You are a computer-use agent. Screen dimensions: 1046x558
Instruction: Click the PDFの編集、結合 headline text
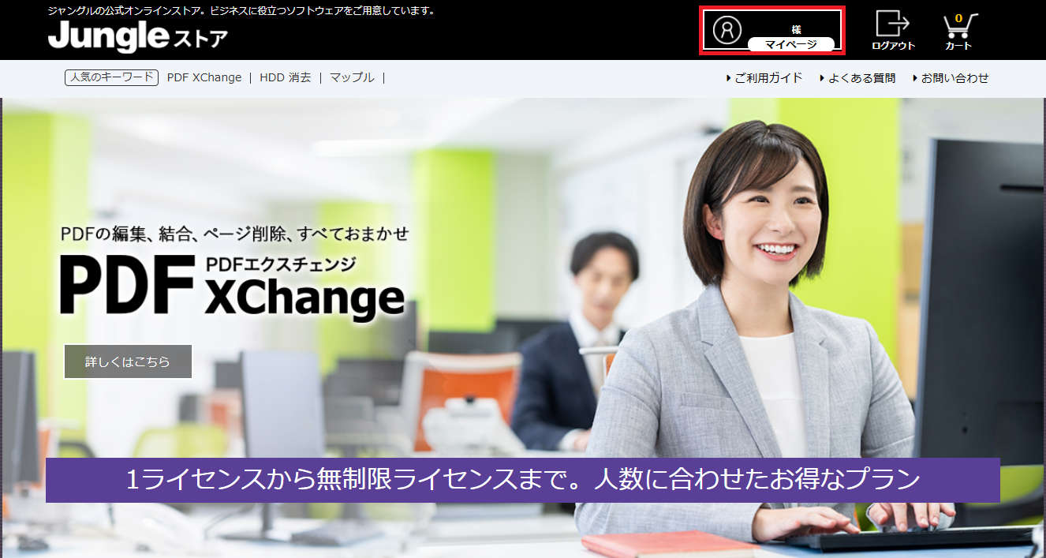pos(235,234)
